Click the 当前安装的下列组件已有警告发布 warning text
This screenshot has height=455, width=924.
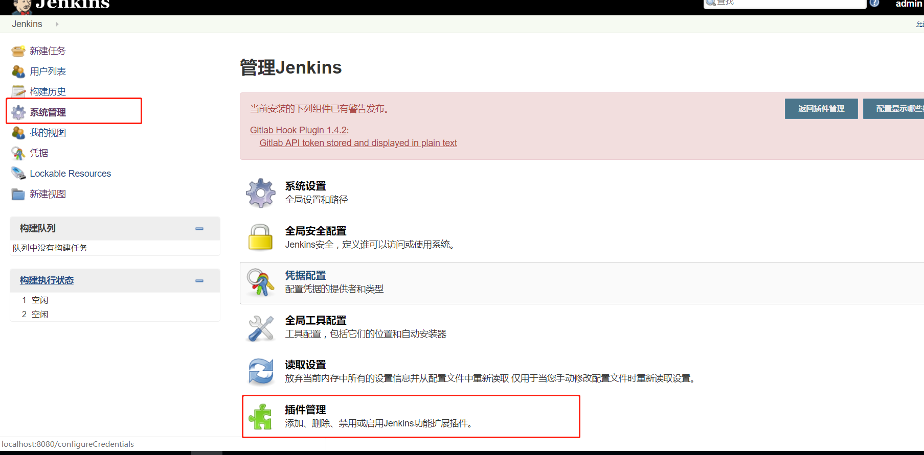coord(321,109)
